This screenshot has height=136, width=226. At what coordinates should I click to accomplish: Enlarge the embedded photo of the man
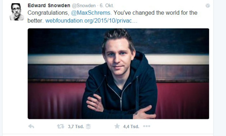(x=118, y=74)
